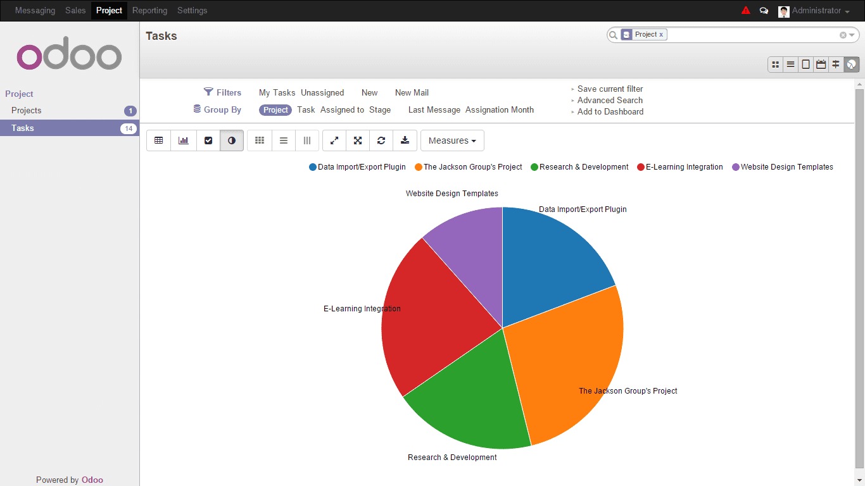This screenshot has width=865, height=486.
Task: Open the Measures dropdown
Action: coord(452,140)
